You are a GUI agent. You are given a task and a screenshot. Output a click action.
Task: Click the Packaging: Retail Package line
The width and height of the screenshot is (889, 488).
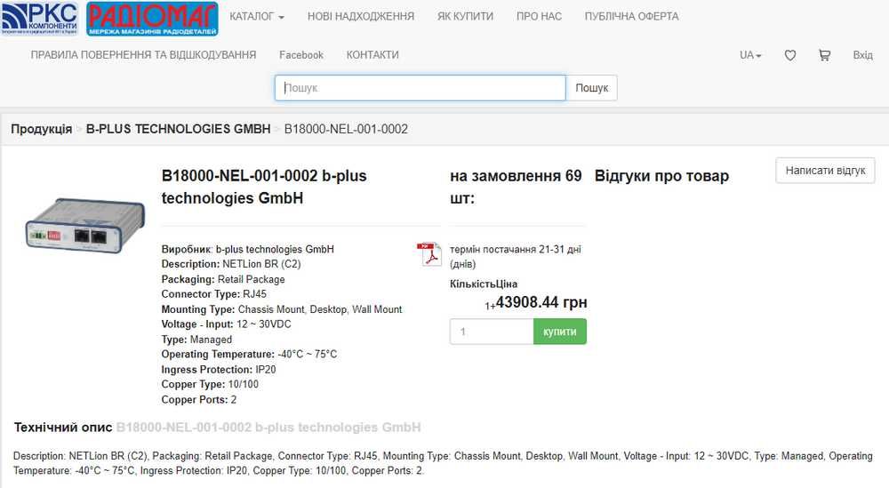223,279
